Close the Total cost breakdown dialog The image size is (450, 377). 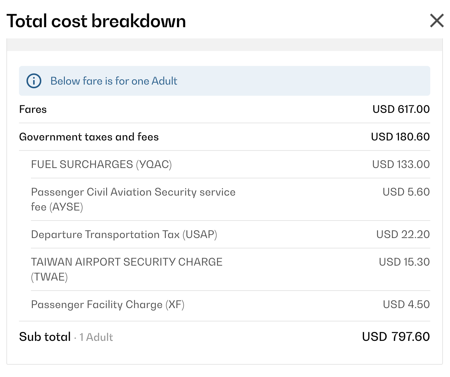click(x=437, y=21)
